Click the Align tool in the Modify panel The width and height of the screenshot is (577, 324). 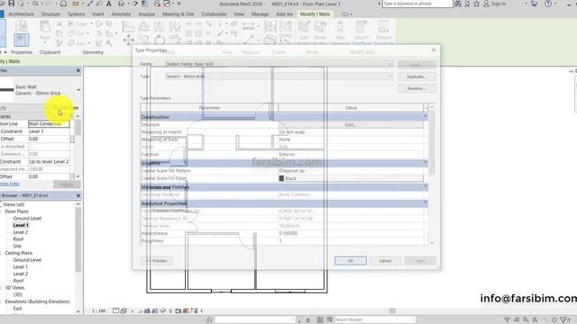pos(128,26)
